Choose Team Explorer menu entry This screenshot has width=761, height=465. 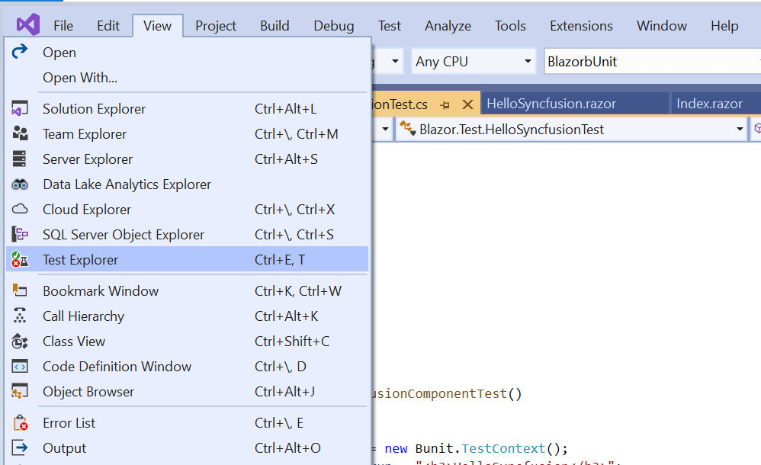click(187, 134)
